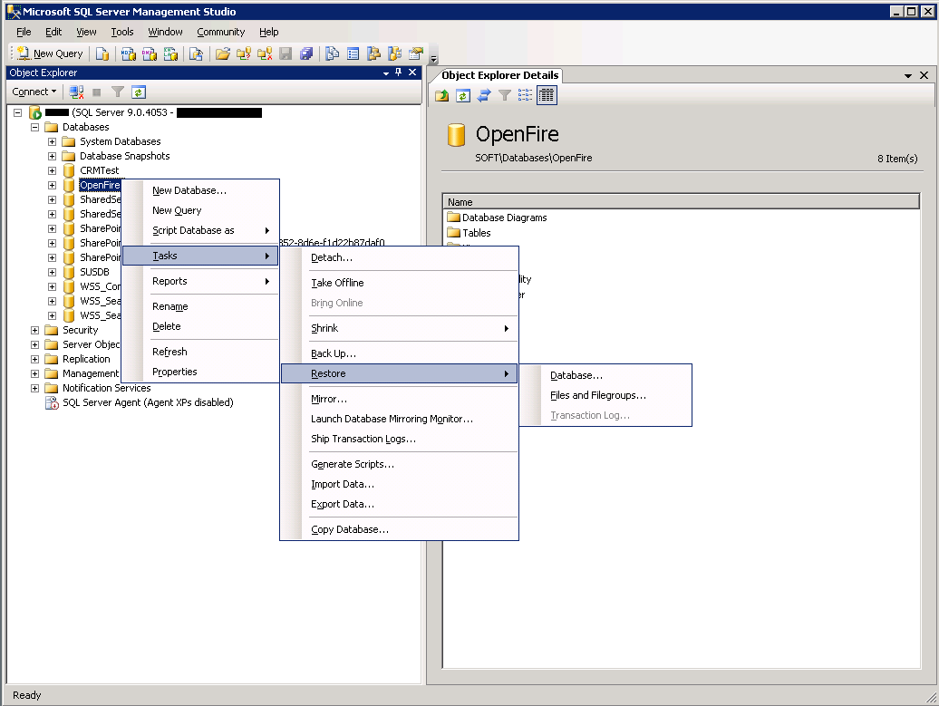The image size is (939, 706).
Task: Open a new Analysis Services DMX query
Action: (x=150, y=53)
